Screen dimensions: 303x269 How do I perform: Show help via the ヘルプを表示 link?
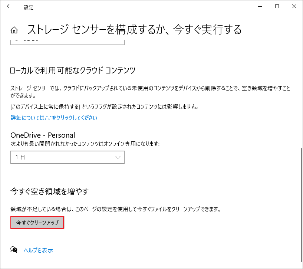click(x=38, y=250)
